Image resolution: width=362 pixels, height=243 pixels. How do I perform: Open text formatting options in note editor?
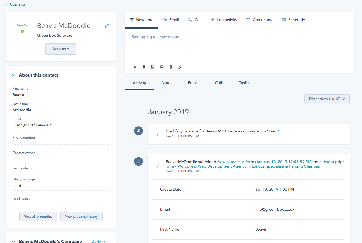(x=135, y=67)
